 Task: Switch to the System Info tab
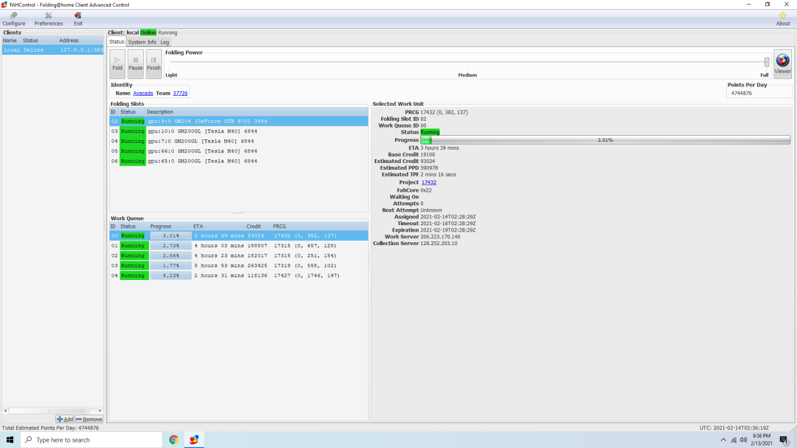click(x=142, y=42)
